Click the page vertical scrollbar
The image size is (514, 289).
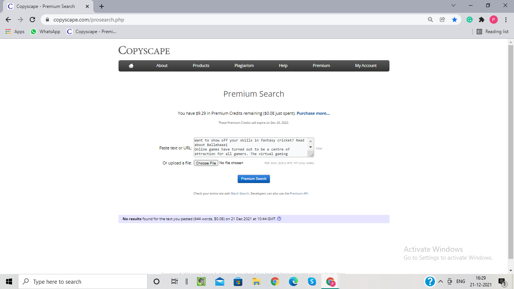pyautogui.click(x=511, y=152)
